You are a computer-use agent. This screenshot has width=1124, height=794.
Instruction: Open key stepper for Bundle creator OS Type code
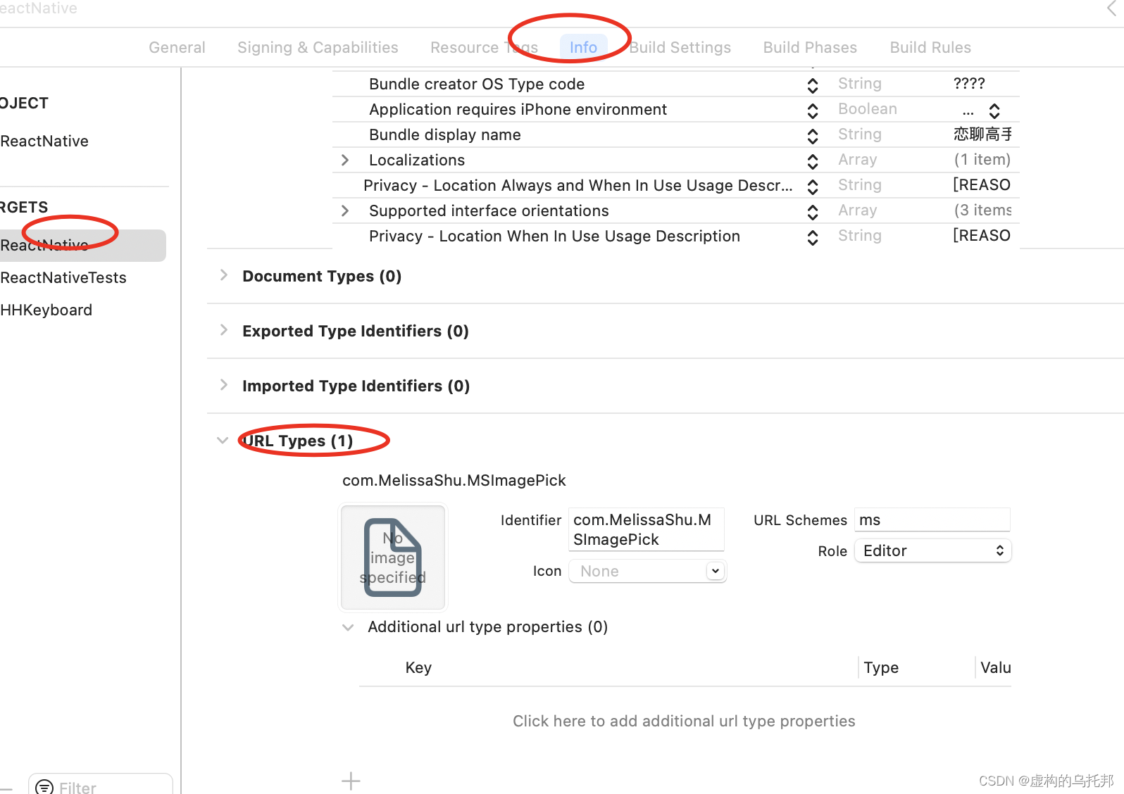pos(813,85)
